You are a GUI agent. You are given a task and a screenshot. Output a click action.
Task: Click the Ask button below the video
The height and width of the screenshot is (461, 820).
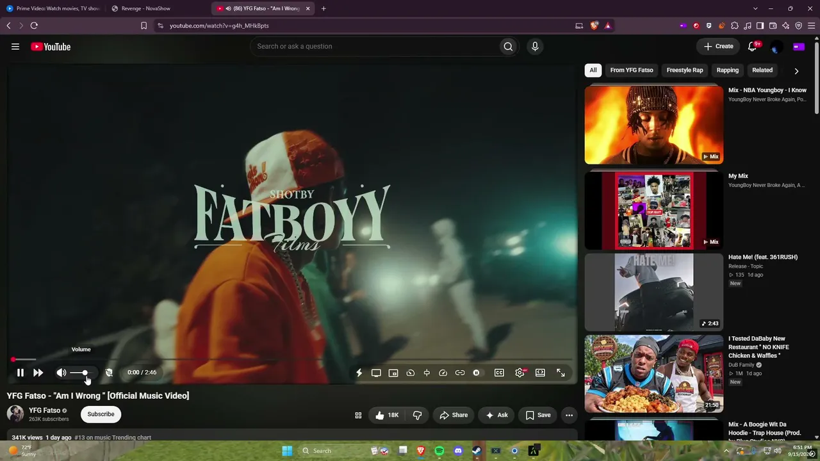pos(496,415)
